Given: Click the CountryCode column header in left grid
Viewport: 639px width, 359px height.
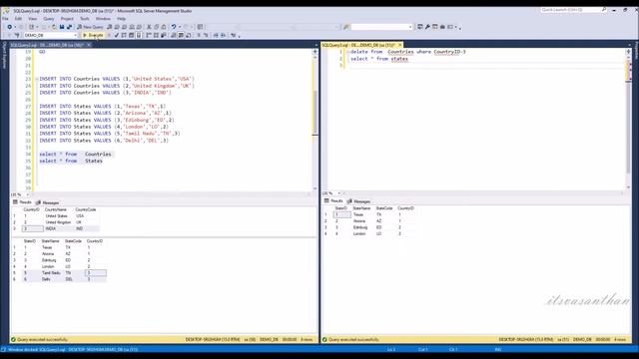Looking at the screenshot, I should [x=86, y=209].
